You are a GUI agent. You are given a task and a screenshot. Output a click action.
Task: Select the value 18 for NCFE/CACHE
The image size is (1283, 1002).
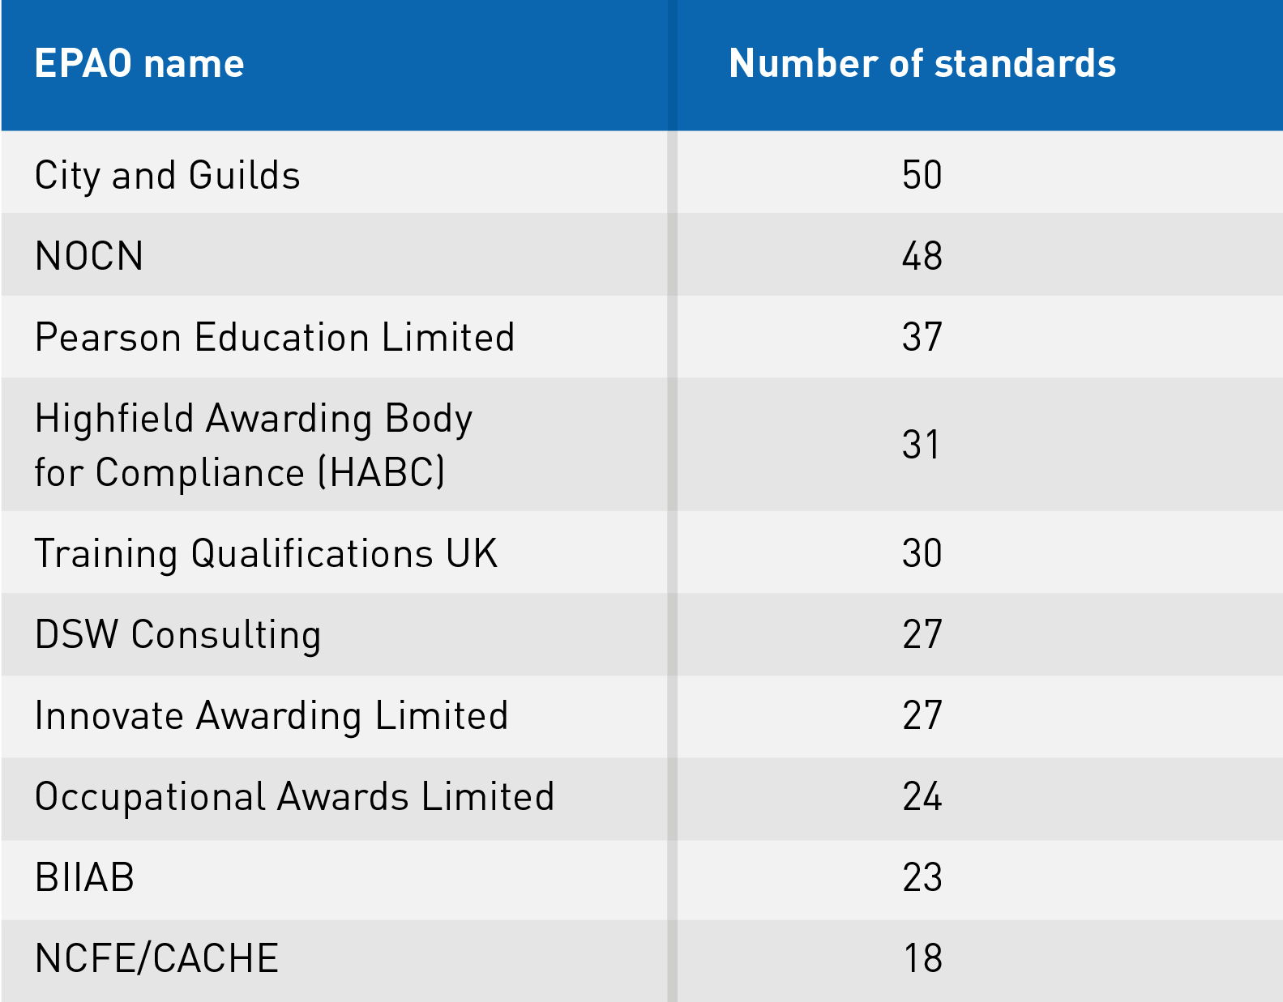923,958
